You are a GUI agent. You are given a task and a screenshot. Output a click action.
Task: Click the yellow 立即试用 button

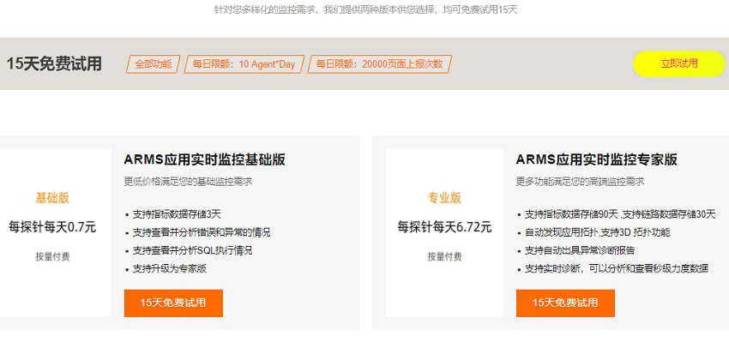[678, 63]
